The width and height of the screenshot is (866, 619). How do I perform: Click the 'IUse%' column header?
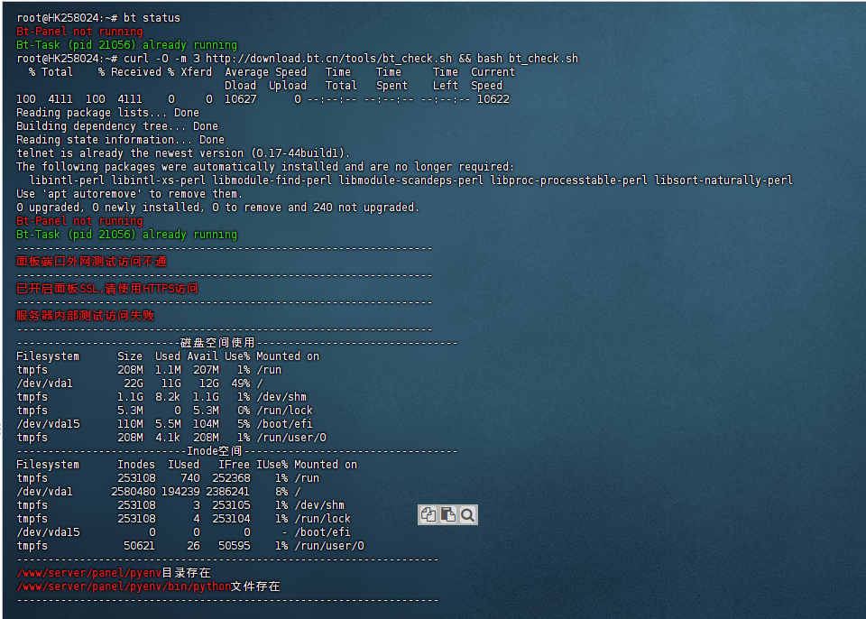point(272,465)
